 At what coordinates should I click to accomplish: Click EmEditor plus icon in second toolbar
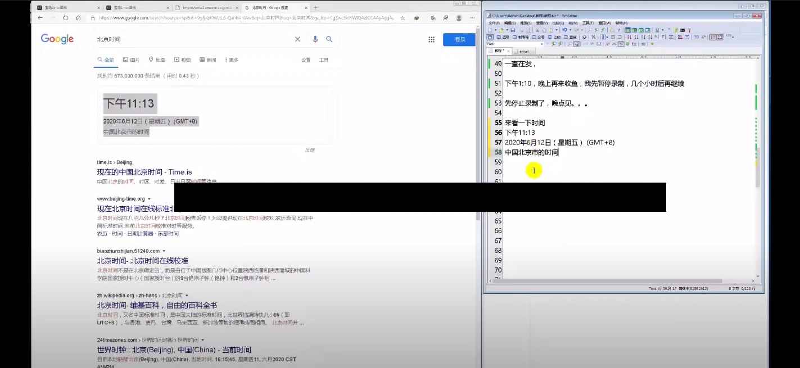click(x=584, y=37)
